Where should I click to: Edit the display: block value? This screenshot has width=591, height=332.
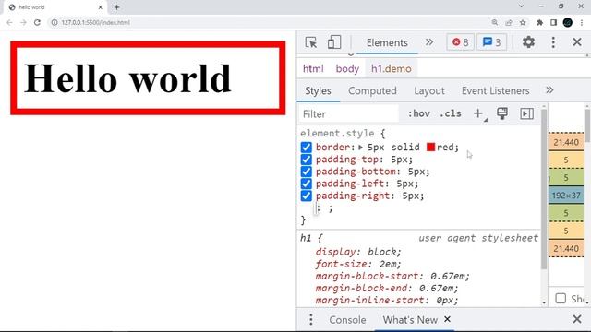pos(381,252)
